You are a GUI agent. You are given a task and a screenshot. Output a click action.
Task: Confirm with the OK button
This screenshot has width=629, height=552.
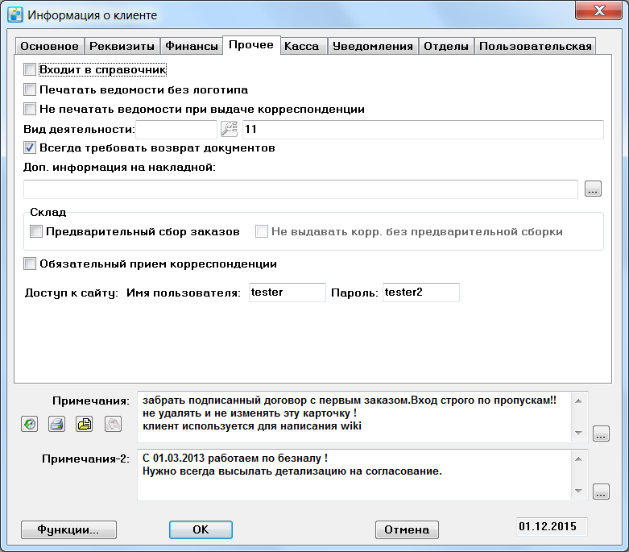coord(201,529)
